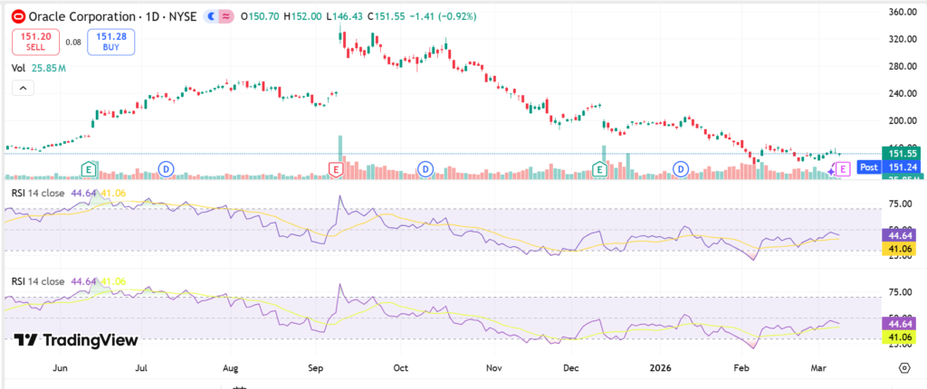
Task: Collapse the indicator legend with the arrow
Action: (x=23, y=88)
